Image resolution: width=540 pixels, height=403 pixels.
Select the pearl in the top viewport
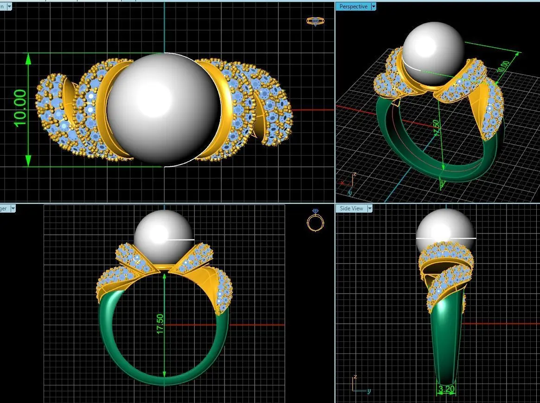coord(164,109)
